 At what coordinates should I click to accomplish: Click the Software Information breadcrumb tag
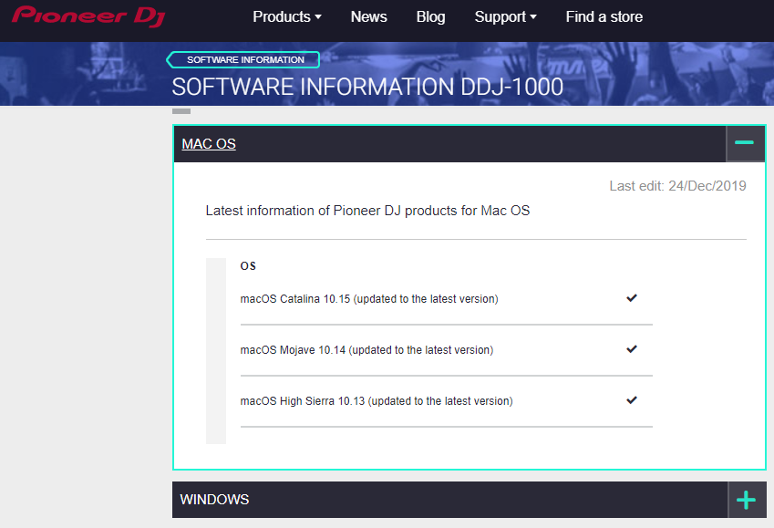(243, 60)
